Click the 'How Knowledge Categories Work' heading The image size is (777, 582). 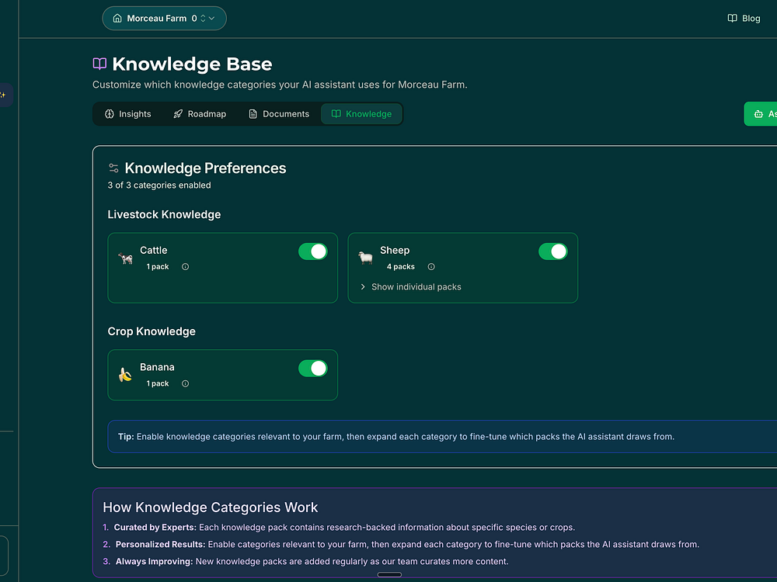pos(210,508)
